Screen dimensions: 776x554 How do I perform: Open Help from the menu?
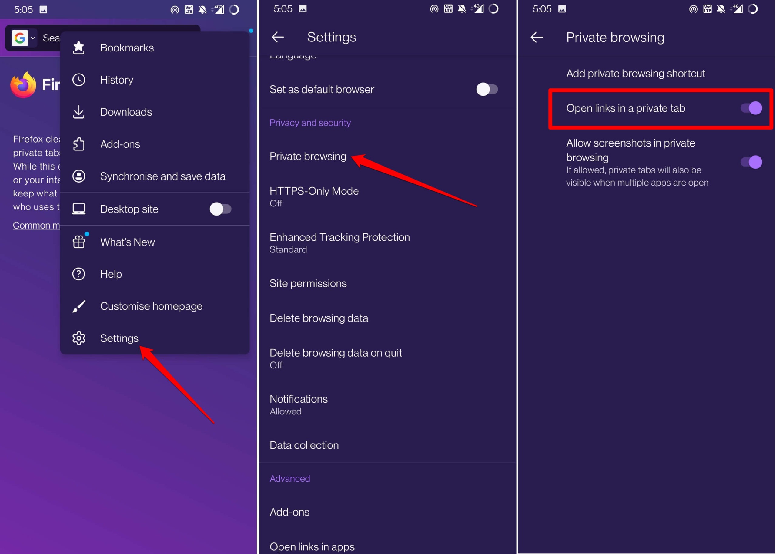point(155,274)
